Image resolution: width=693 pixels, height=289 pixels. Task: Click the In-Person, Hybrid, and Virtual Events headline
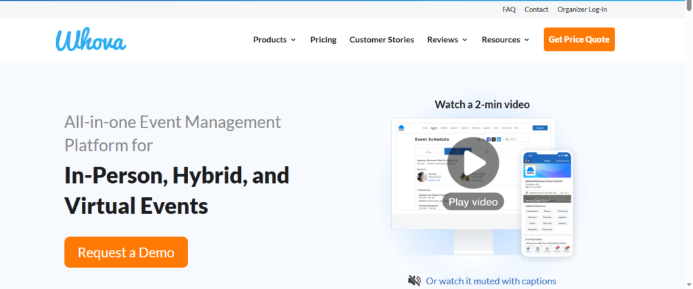[x=177, y=190]
